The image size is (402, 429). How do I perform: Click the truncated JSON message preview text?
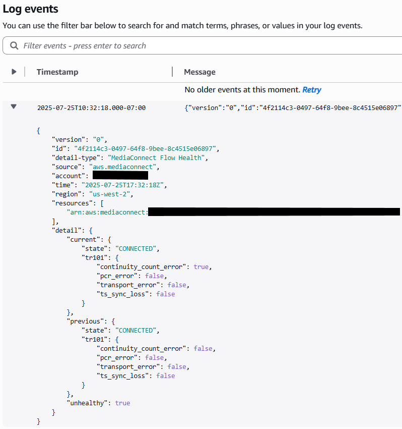pos(292,108)
